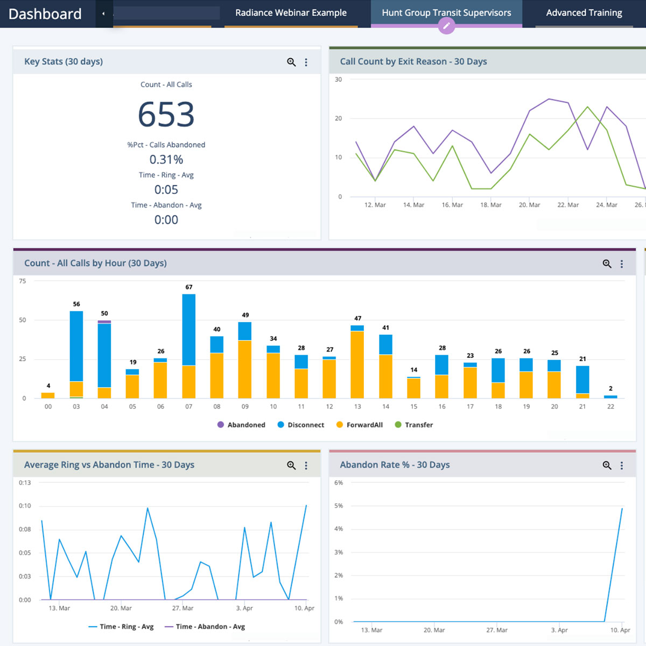Click the hour 13 bar labeled 47

point(357,362)
